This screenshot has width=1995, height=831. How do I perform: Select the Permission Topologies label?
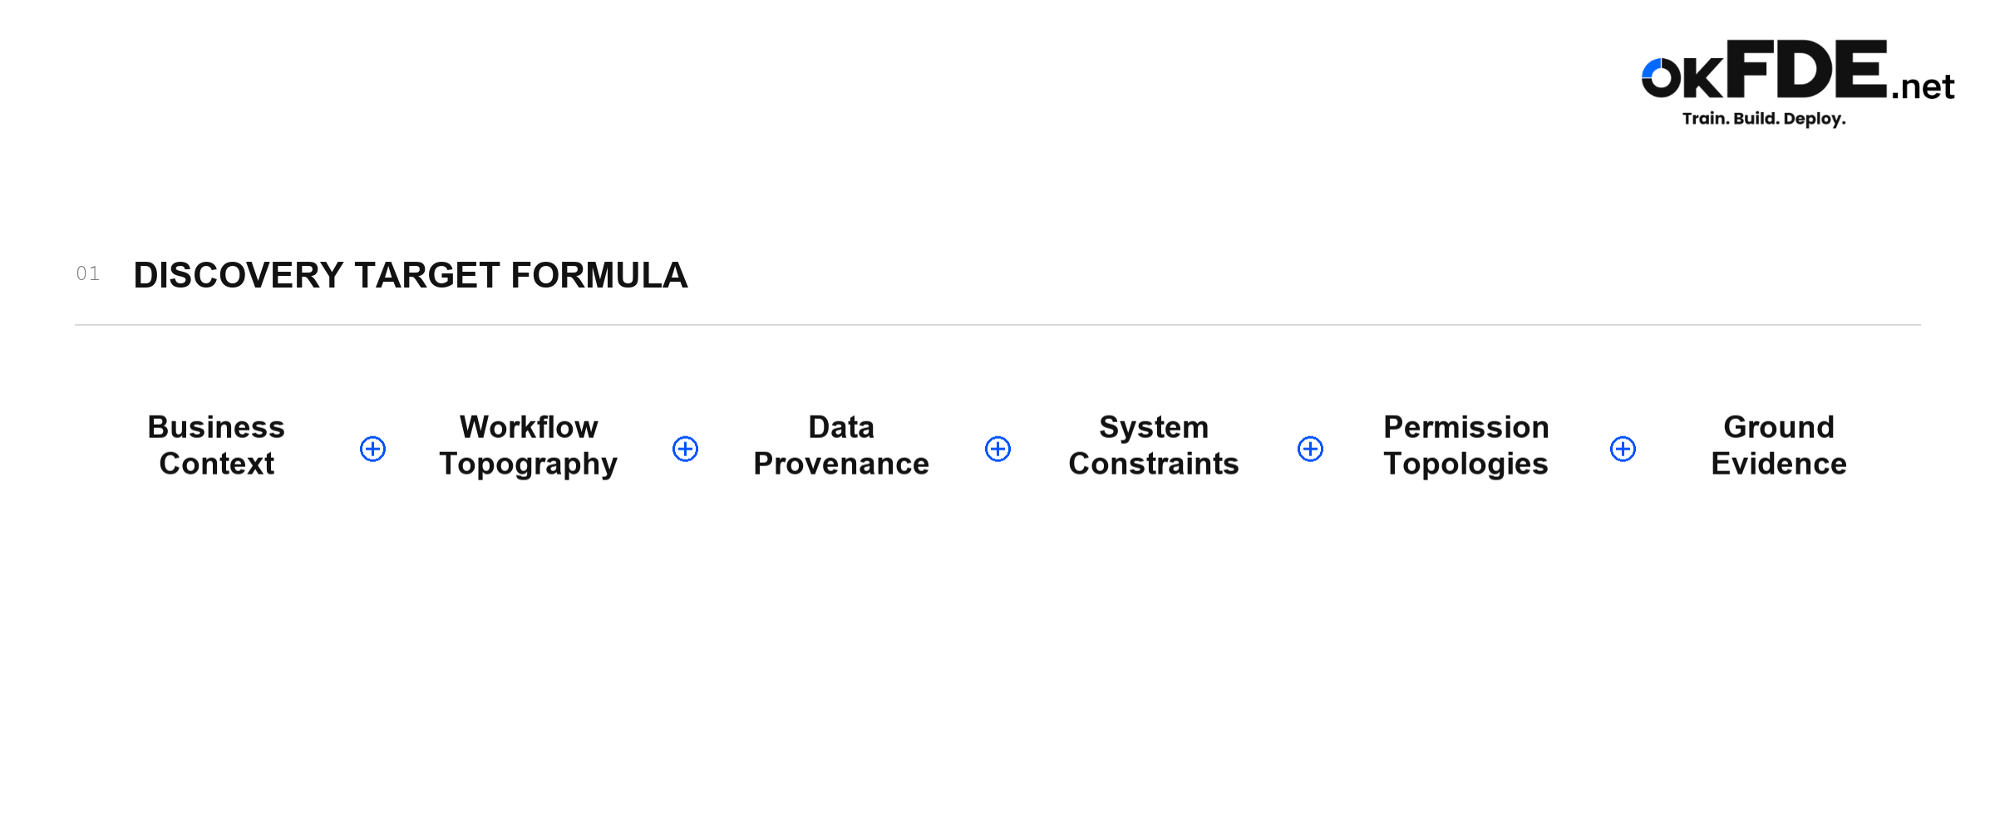(1466, 446)
